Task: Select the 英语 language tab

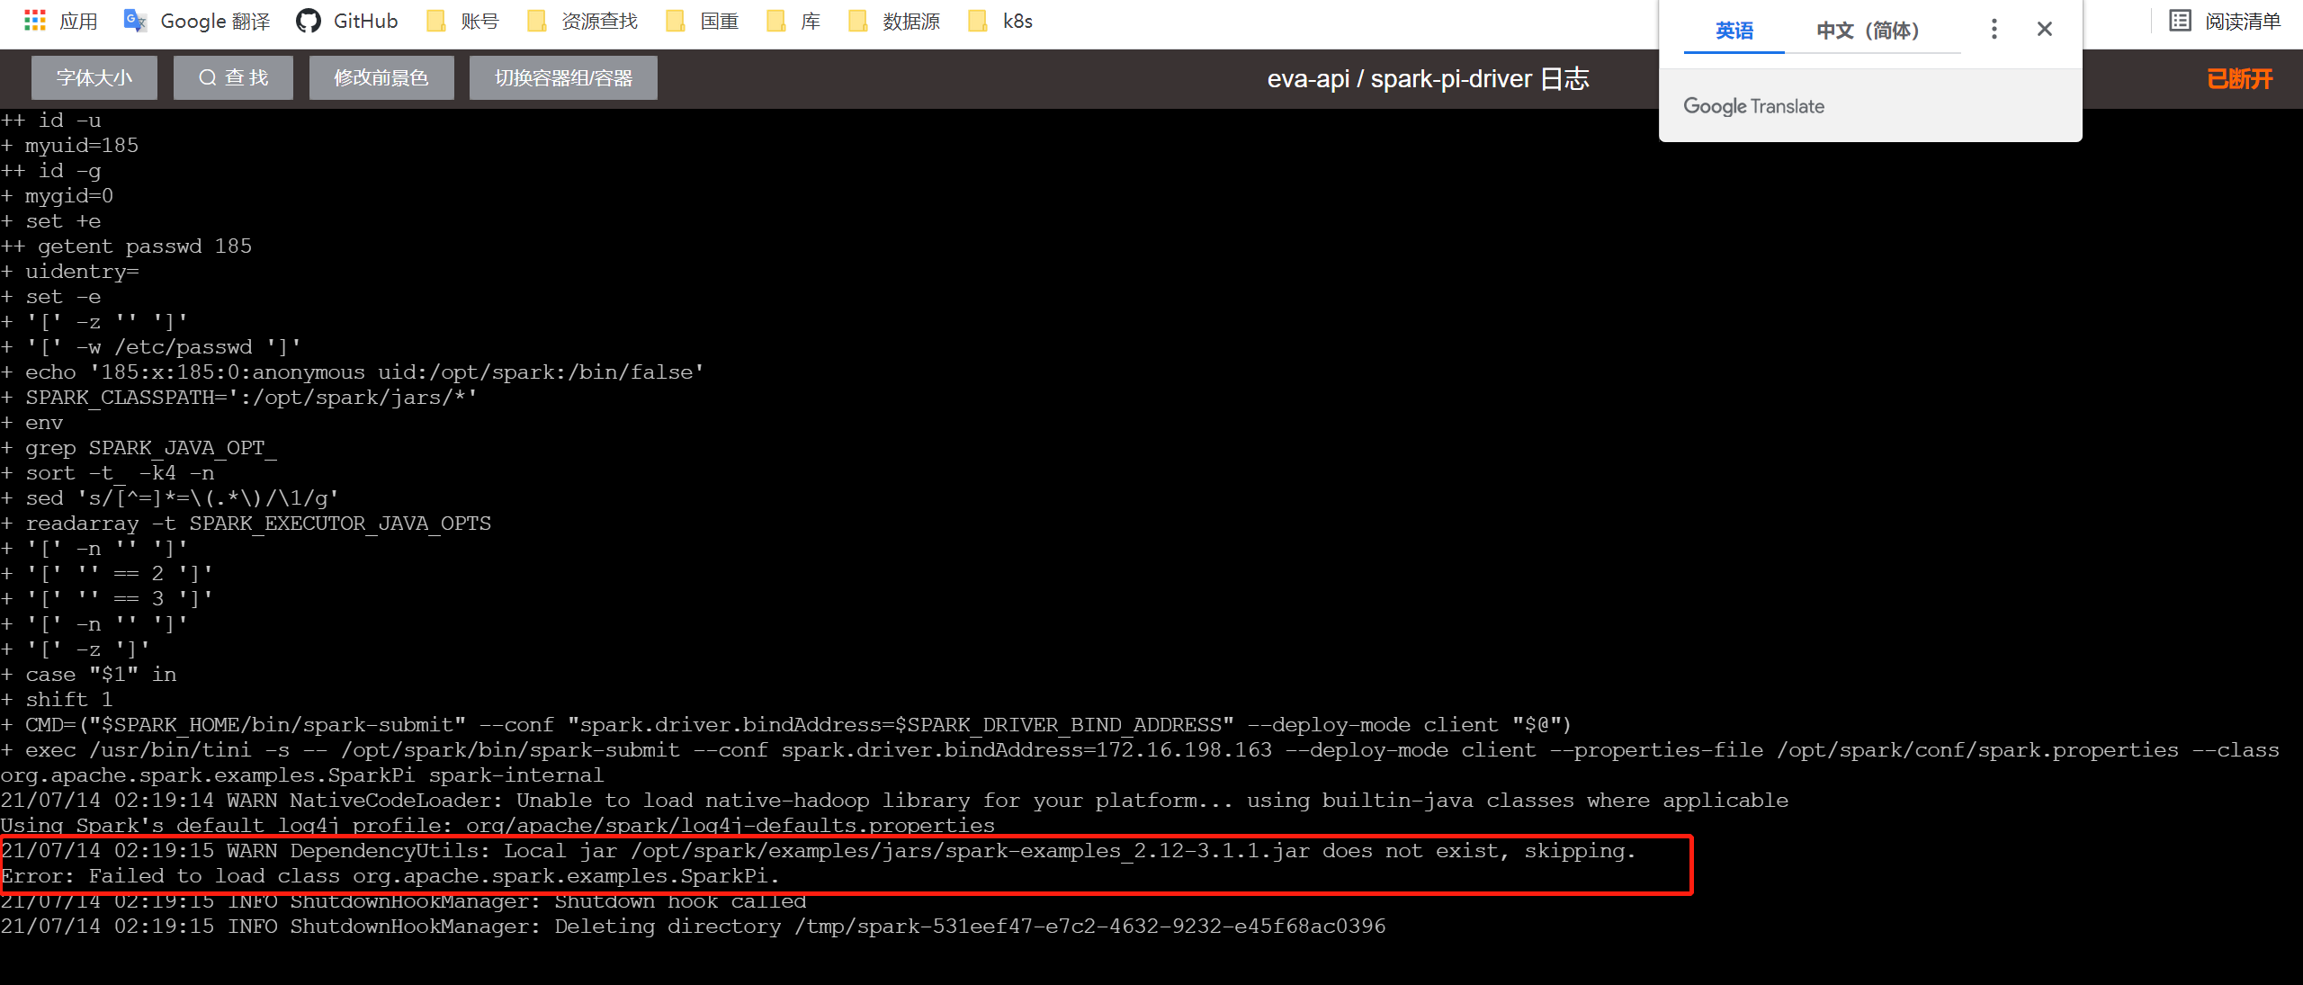Action: click(x=1733, y=30)
